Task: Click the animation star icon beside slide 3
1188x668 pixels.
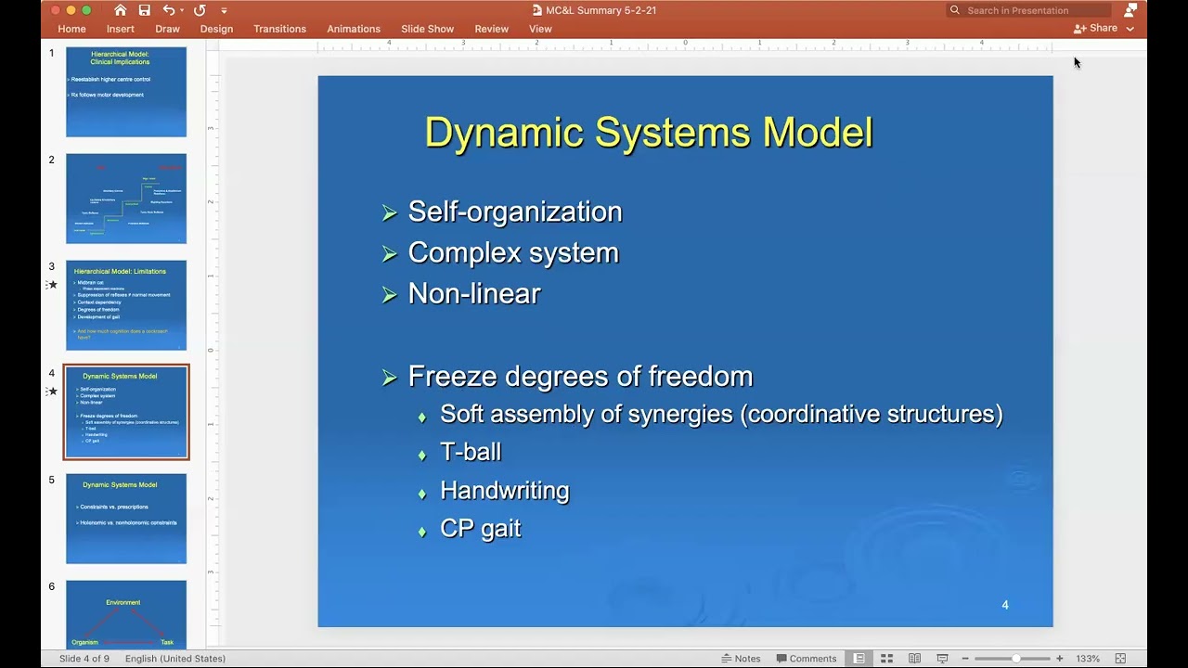Action: (52, 285)
